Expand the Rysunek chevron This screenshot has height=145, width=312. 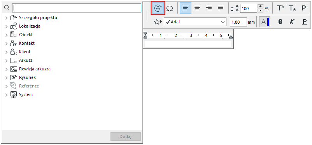tap(6, 78)
